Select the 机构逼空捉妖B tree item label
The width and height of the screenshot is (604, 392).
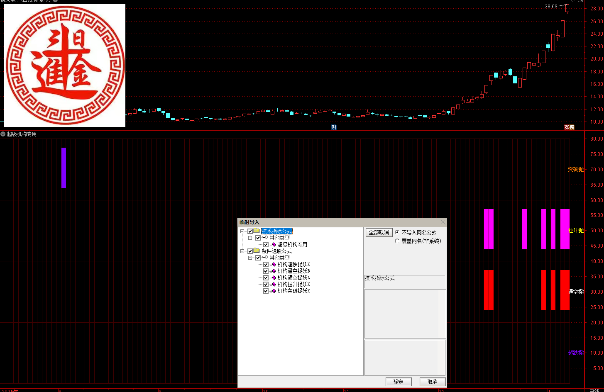[294, 271]
